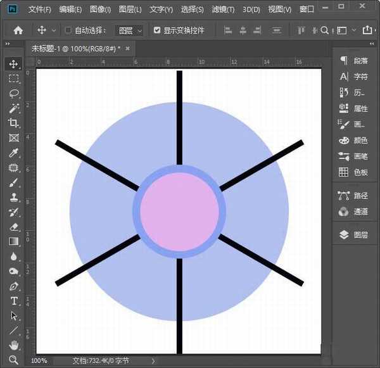Expand status bar info arrow
Viewport: 380px width, 368px height.
(x=153, y=360)
